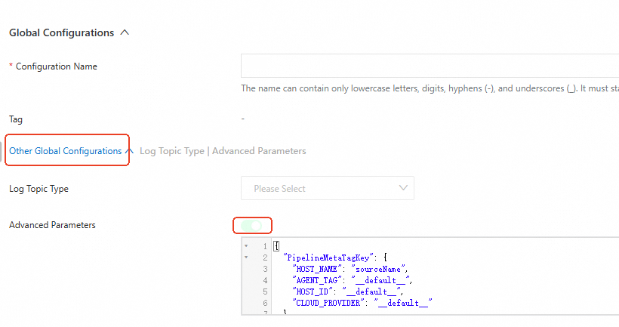Screen dimensions: 619x327
Task: Click the Log Topic Type label
Action: tap(38, 189)
